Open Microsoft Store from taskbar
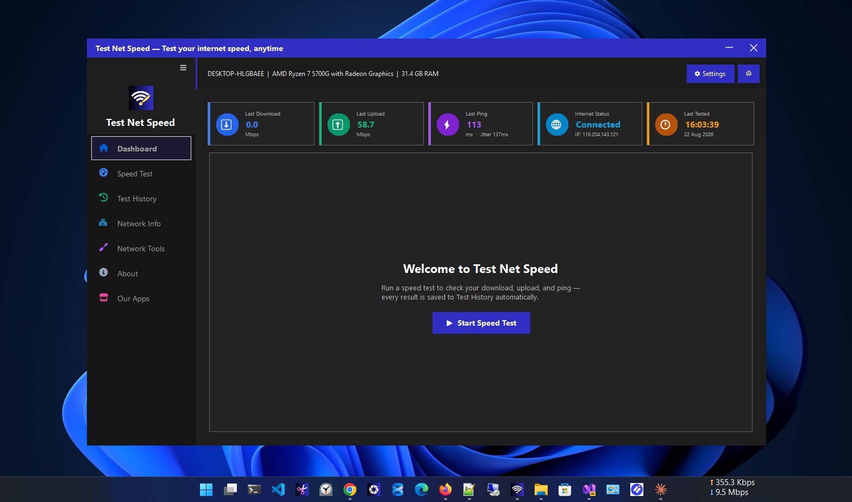The width and height of the screenshot is (852, 502). click(x=565, y=490)
